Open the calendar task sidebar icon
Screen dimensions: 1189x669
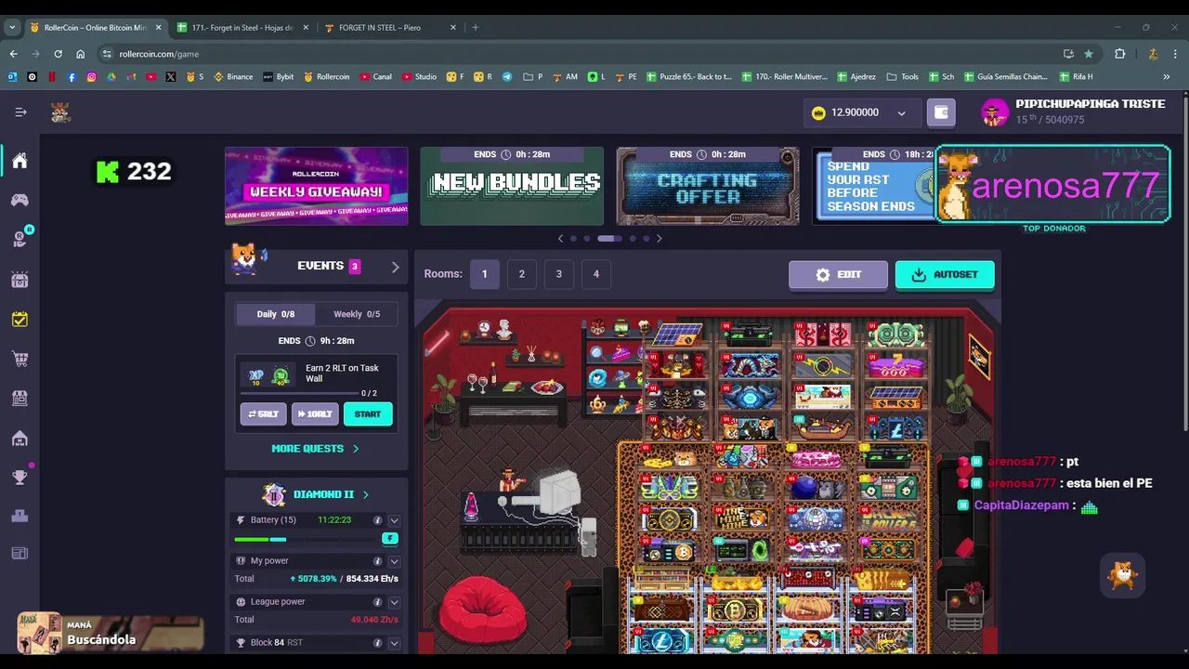click(20, 320)
